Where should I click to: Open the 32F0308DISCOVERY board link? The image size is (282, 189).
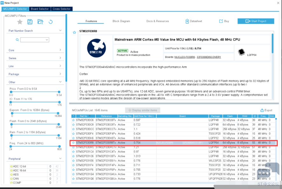(x=209, y=57)
